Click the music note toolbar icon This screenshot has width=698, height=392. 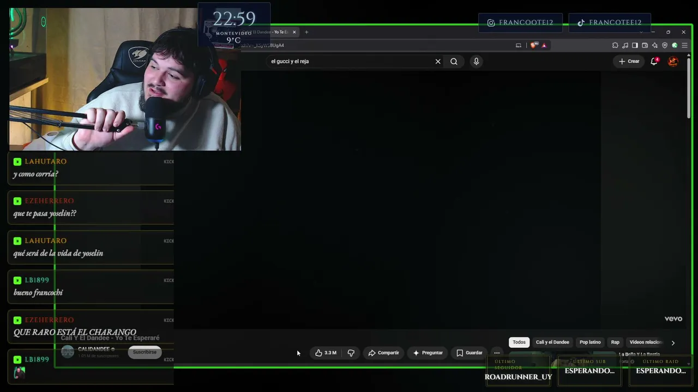625,45
